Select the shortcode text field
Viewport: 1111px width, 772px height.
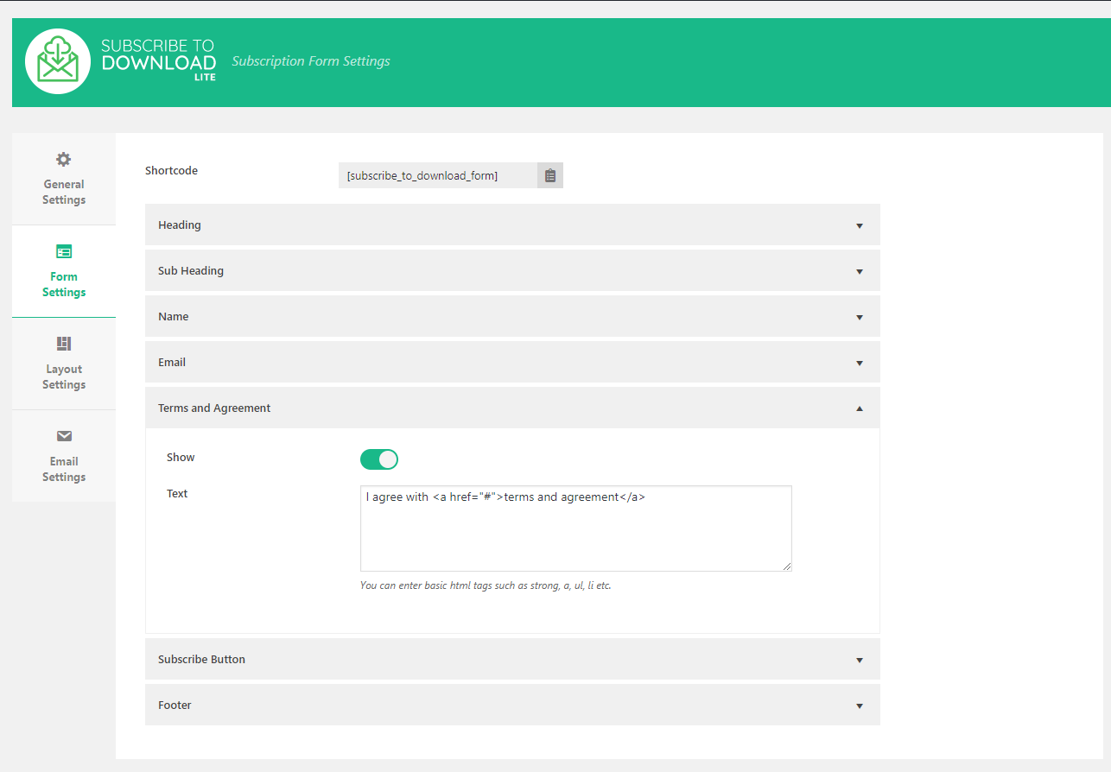pyautogui.click(x=438, y=175)
